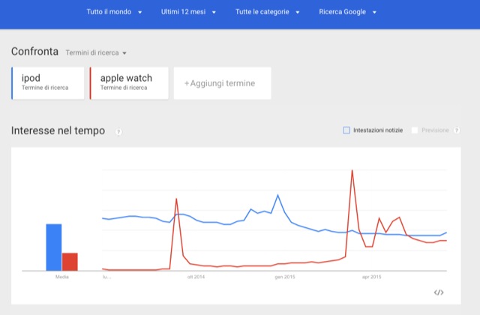Click the apr 2015 axis label
Screen dimensions: 480x315
371,277
